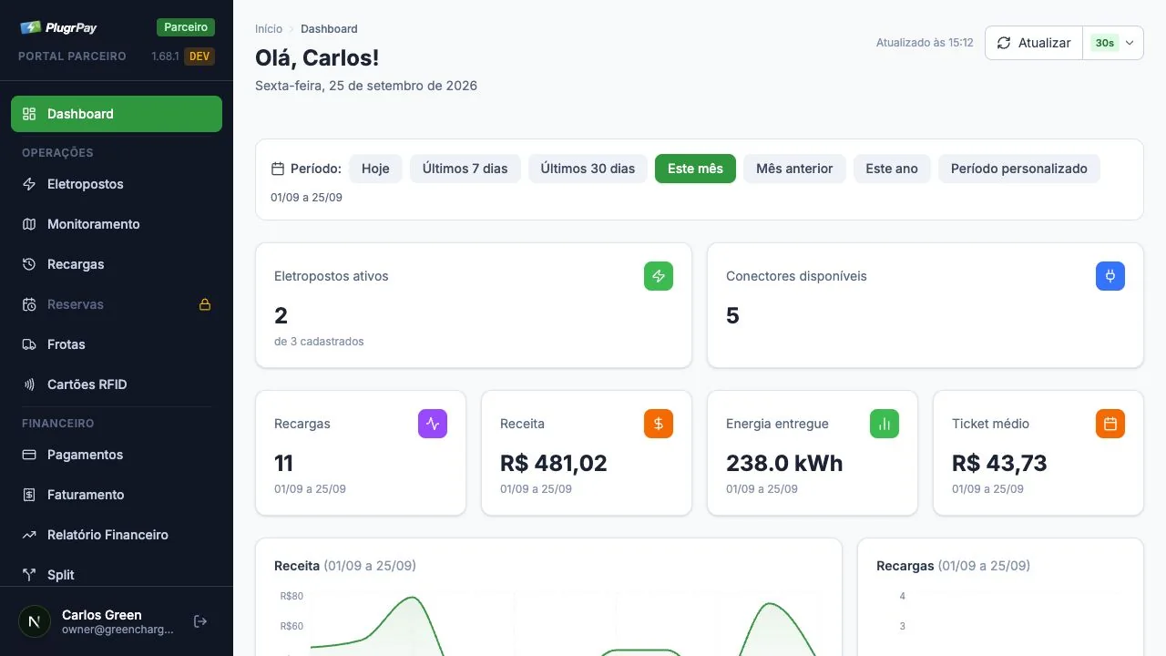Click the blue plug icon on Conectores disponíveis
Screen dimensions: 1166x656
pyautogui.click(x=1110, y=276)
